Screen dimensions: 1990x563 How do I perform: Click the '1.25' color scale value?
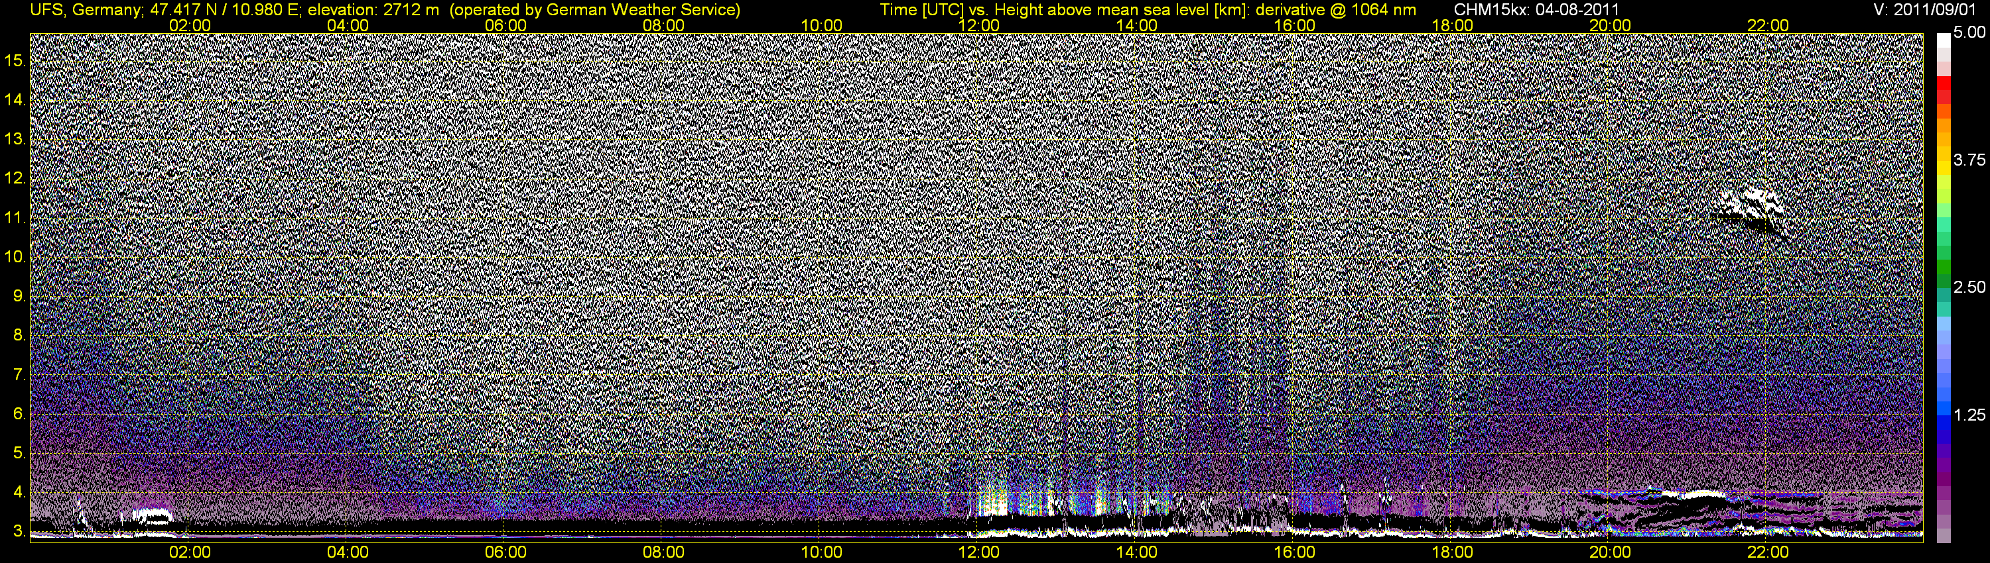click(x=1969, y=415)
